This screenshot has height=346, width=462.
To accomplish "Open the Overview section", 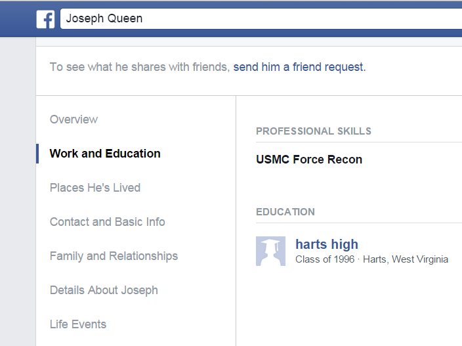I will [73, 119].
